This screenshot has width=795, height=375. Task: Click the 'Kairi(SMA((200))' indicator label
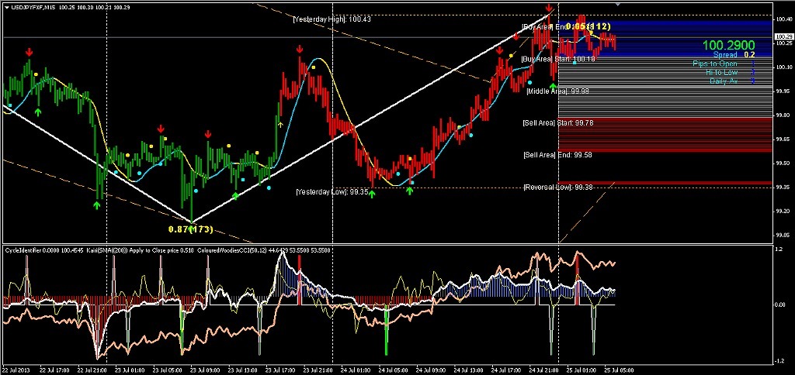(x=108, y=249)
